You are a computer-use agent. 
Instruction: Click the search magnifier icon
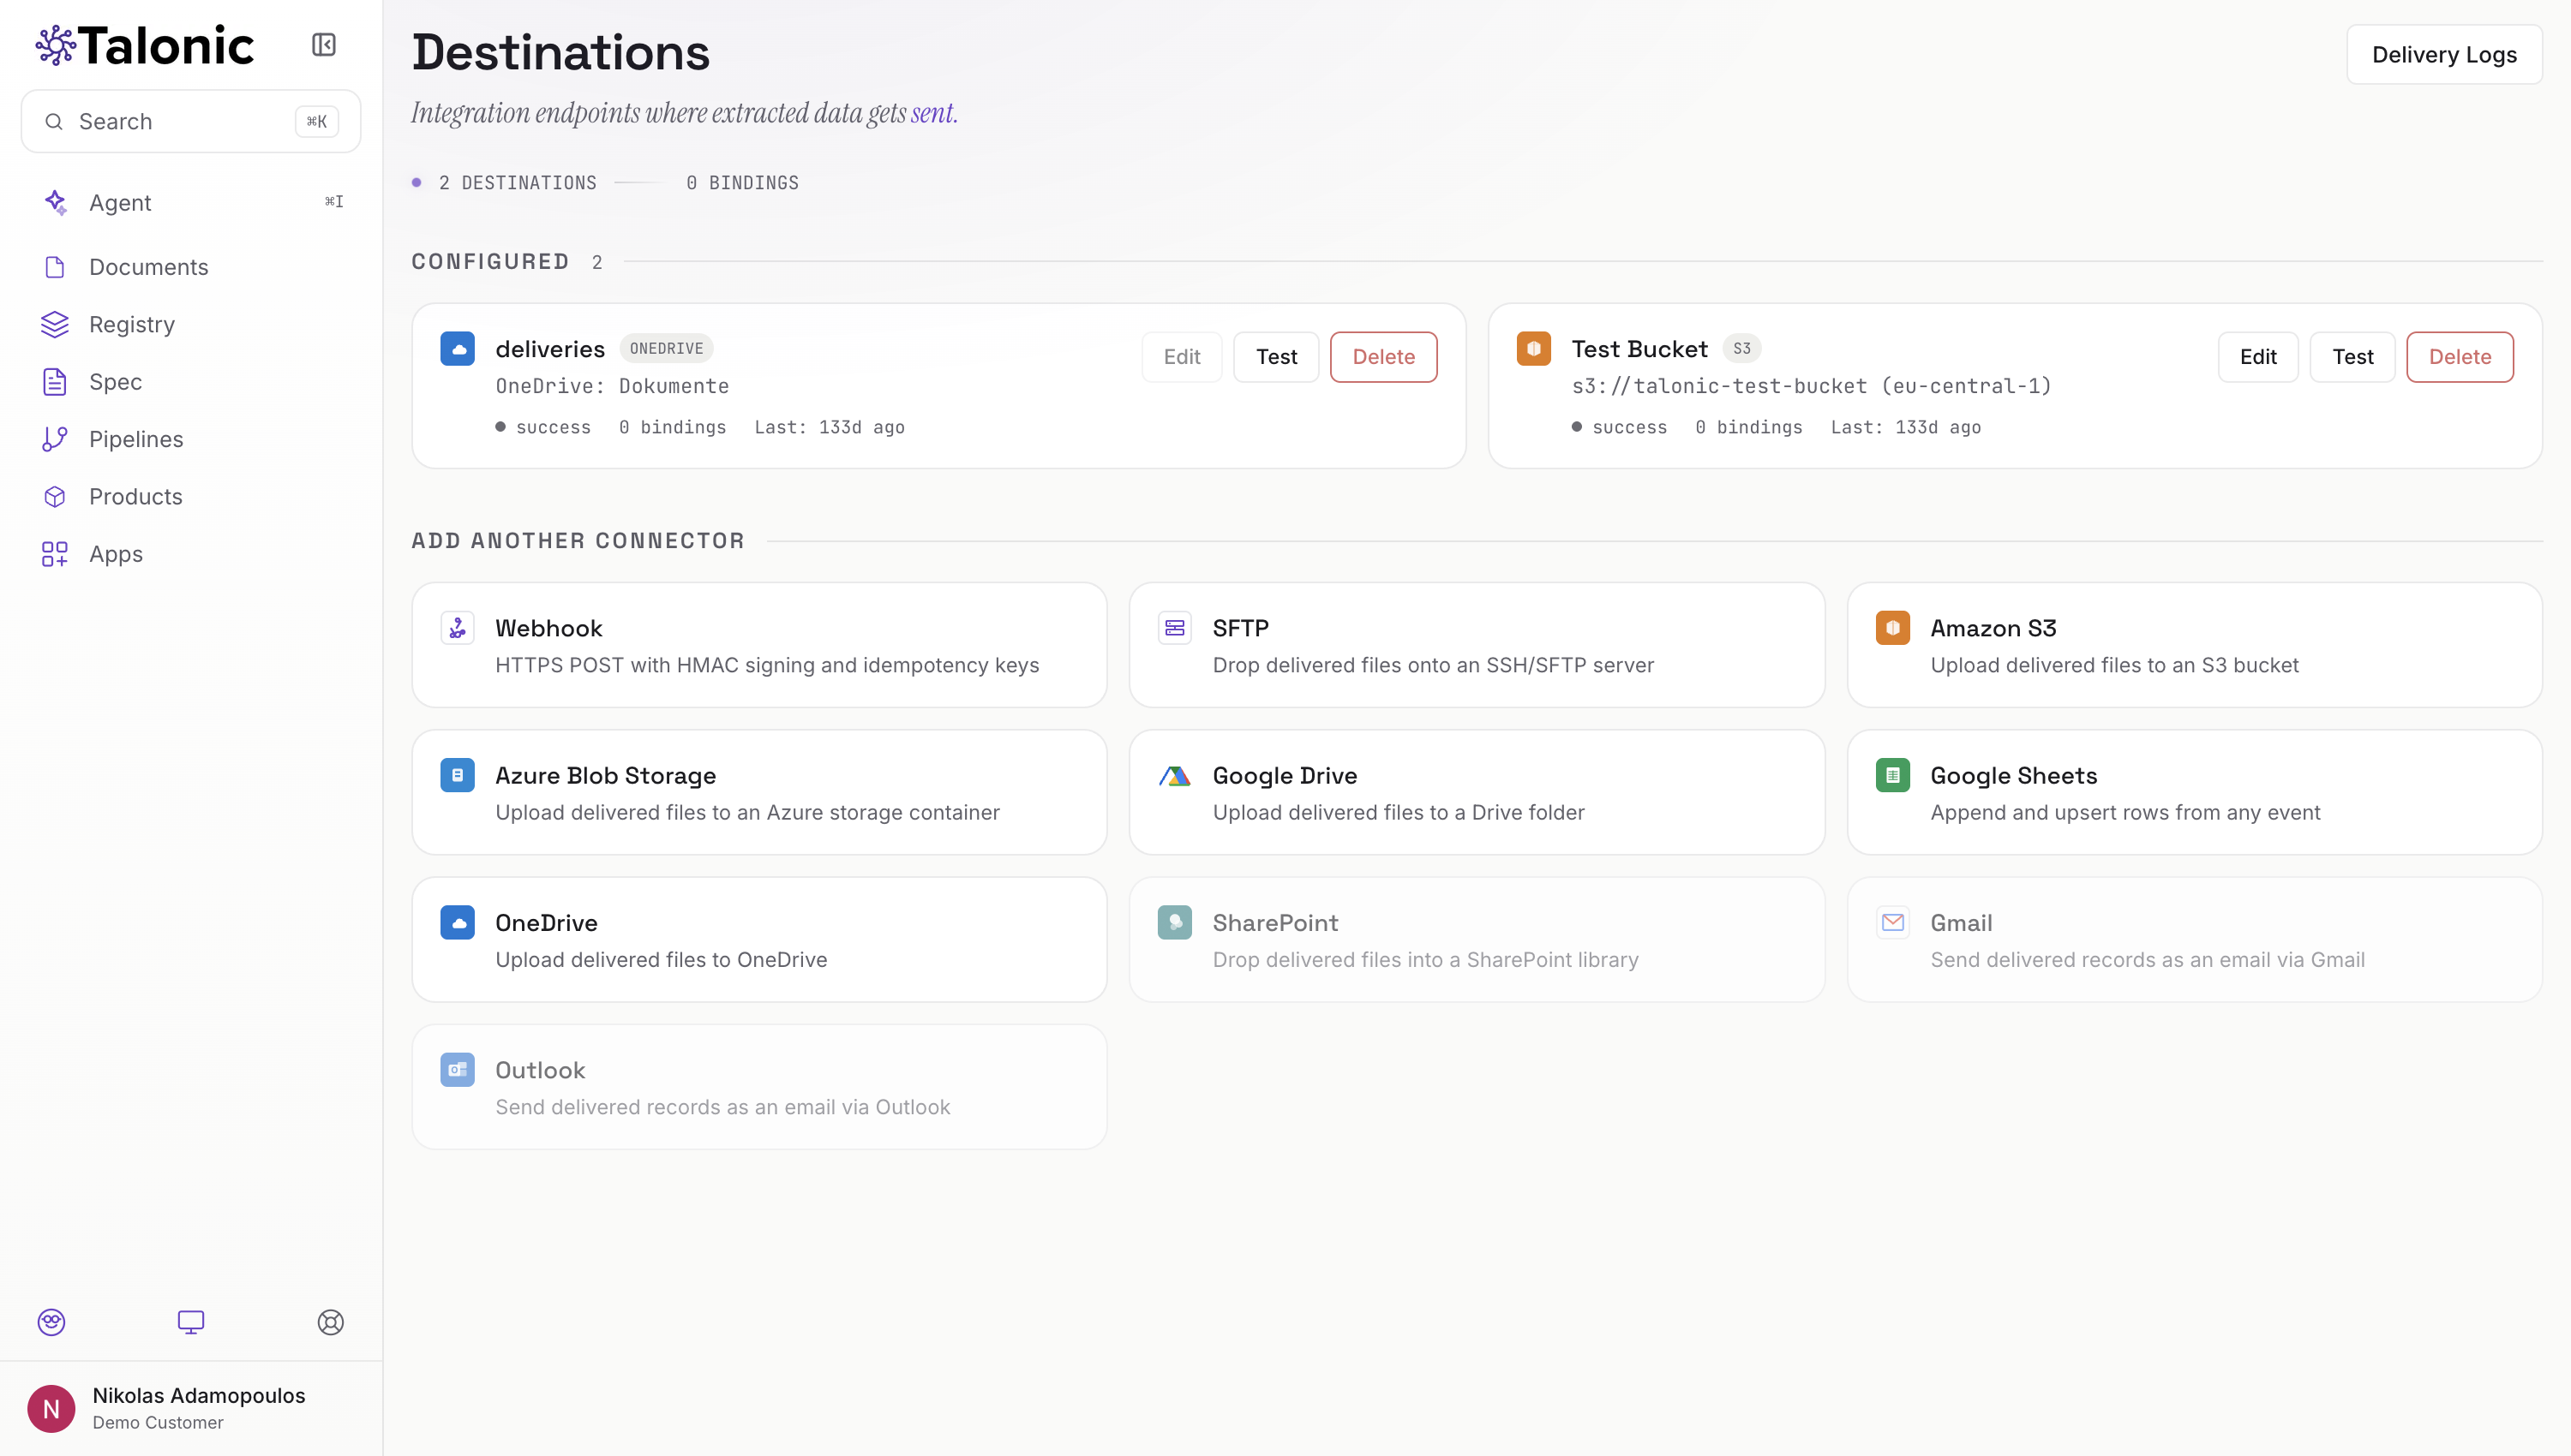(54, 122)
